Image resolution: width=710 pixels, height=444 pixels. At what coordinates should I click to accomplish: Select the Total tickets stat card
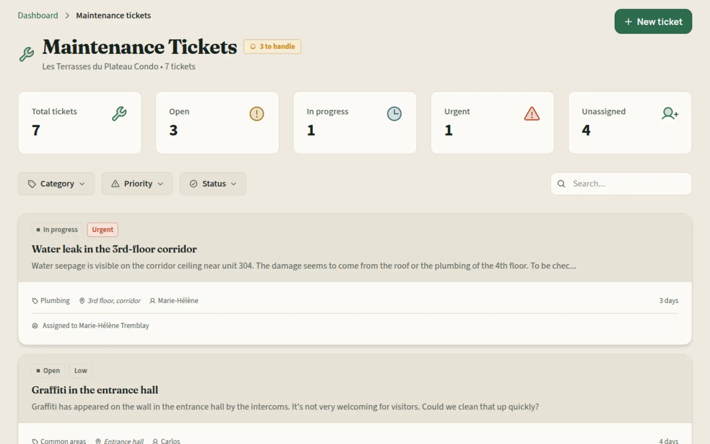(80, 123)
